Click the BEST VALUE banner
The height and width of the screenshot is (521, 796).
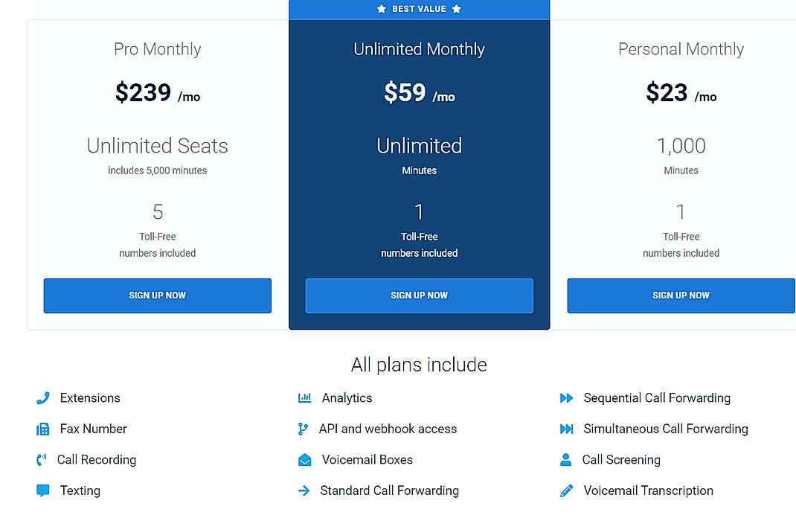click(x=419, y=9)
